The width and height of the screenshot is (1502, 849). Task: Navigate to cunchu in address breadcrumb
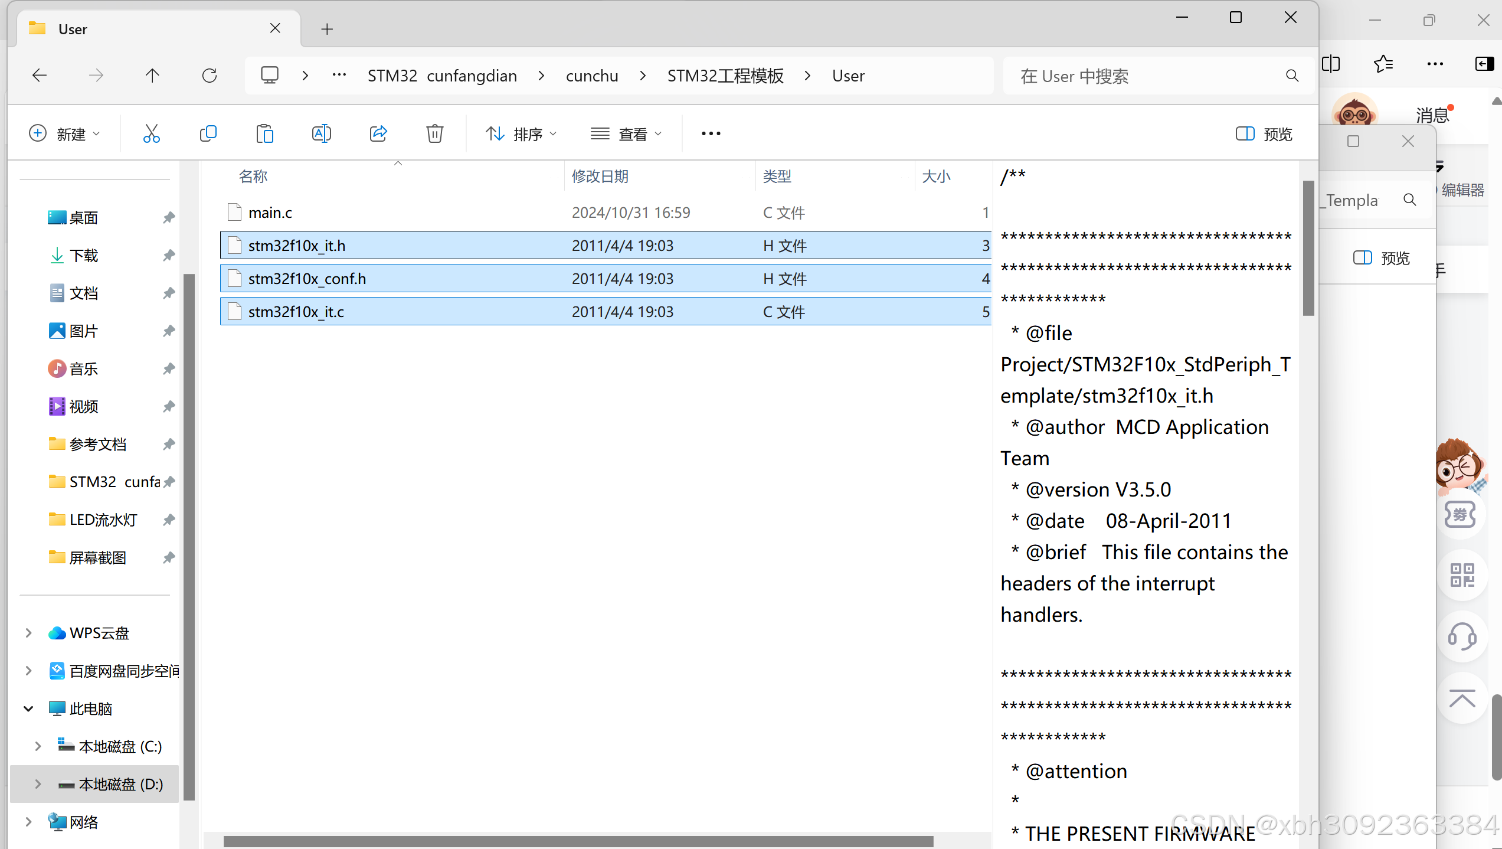(x=591, y=76)
